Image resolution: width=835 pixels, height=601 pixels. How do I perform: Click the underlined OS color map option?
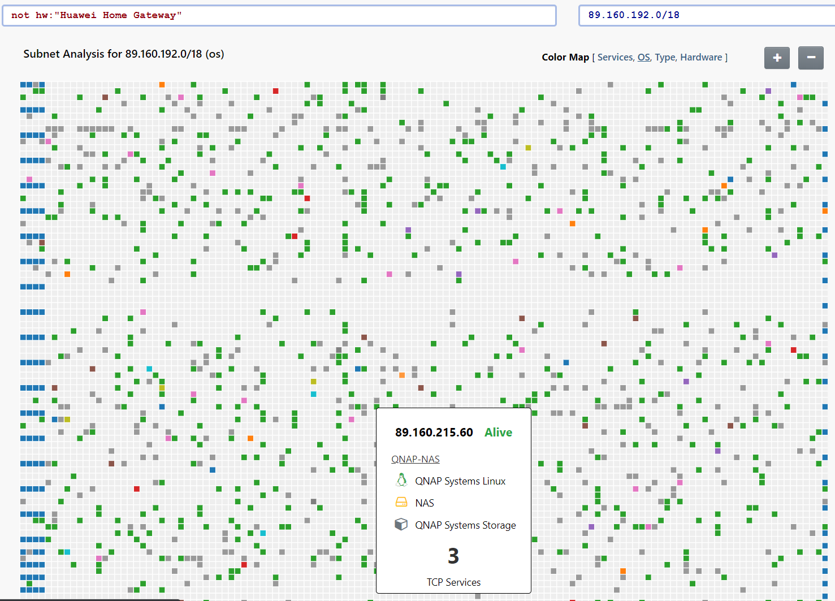tap(644, 57)
